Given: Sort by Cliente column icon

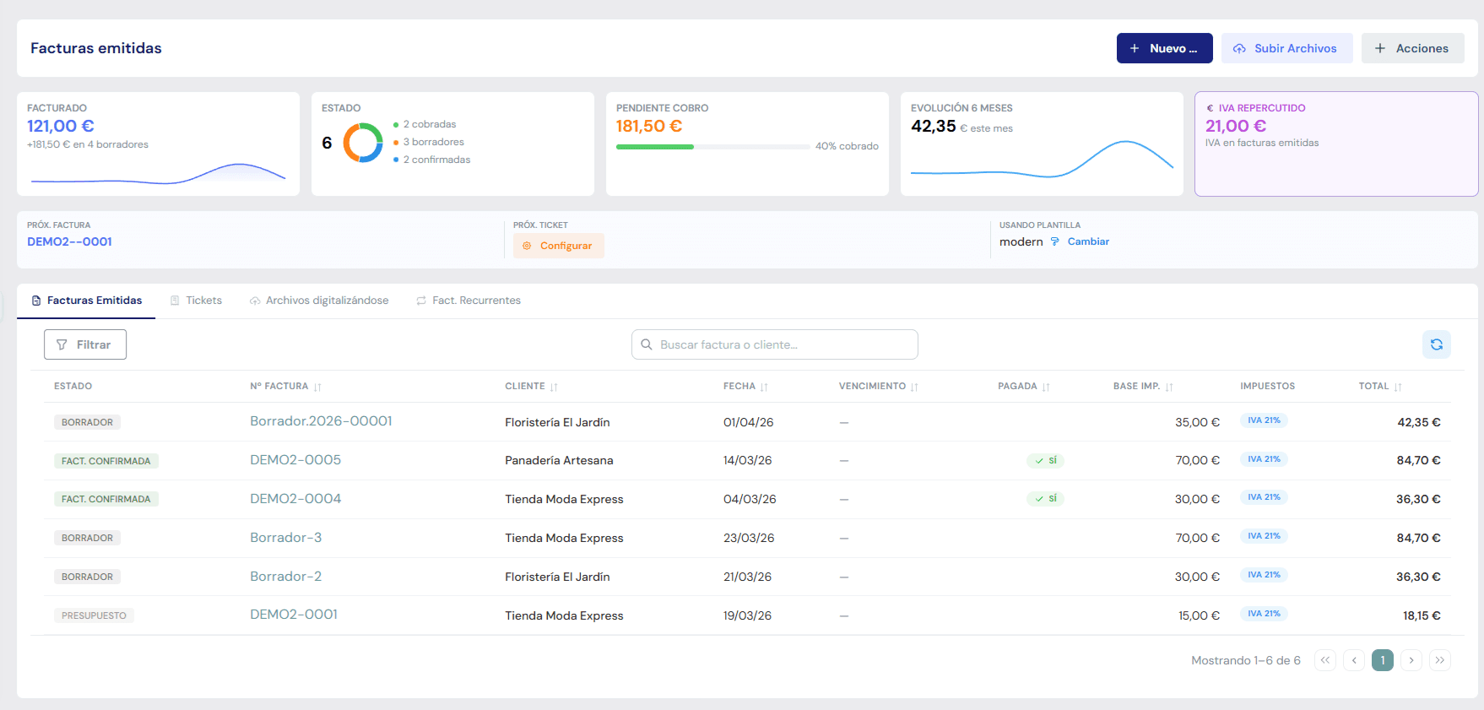Looking at the screenshot, I should [x=554, y=387].
